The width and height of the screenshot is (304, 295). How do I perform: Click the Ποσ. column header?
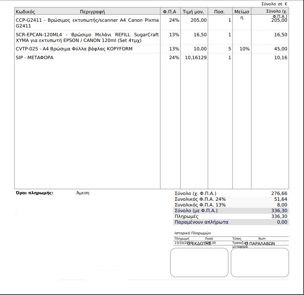219,11
